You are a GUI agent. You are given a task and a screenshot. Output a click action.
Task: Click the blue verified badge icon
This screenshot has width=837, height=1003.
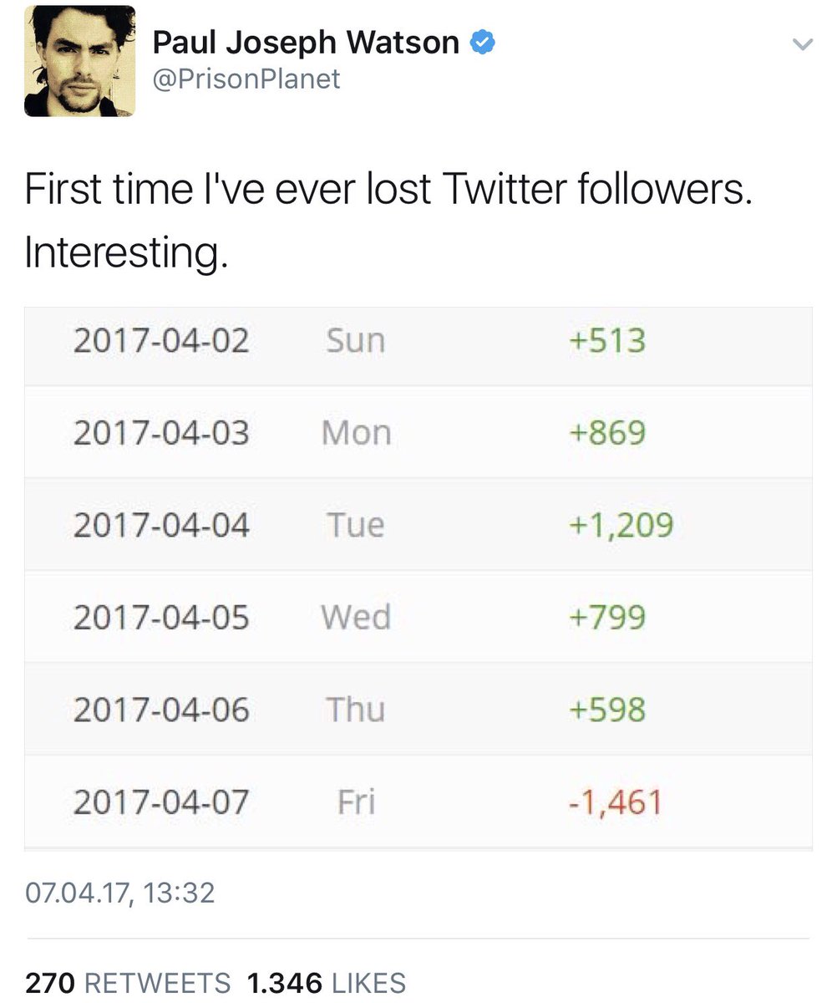tap(482, 42)
